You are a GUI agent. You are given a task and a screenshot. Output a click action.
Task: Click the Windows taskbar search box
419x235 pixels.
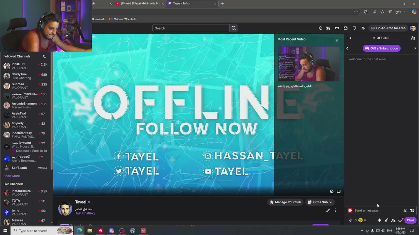pos(42,231)
